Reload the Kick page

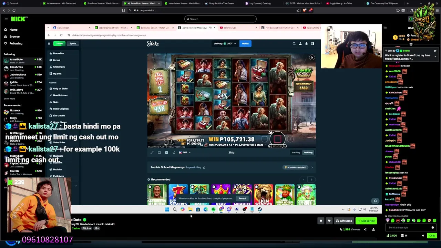pyautogui.click(x=14, y=10)
